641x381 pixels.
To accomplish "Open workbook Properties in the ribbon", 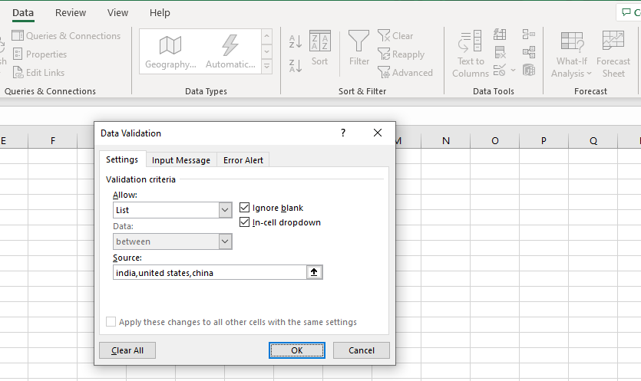I will pyautogui.click(x=40, y=54).
